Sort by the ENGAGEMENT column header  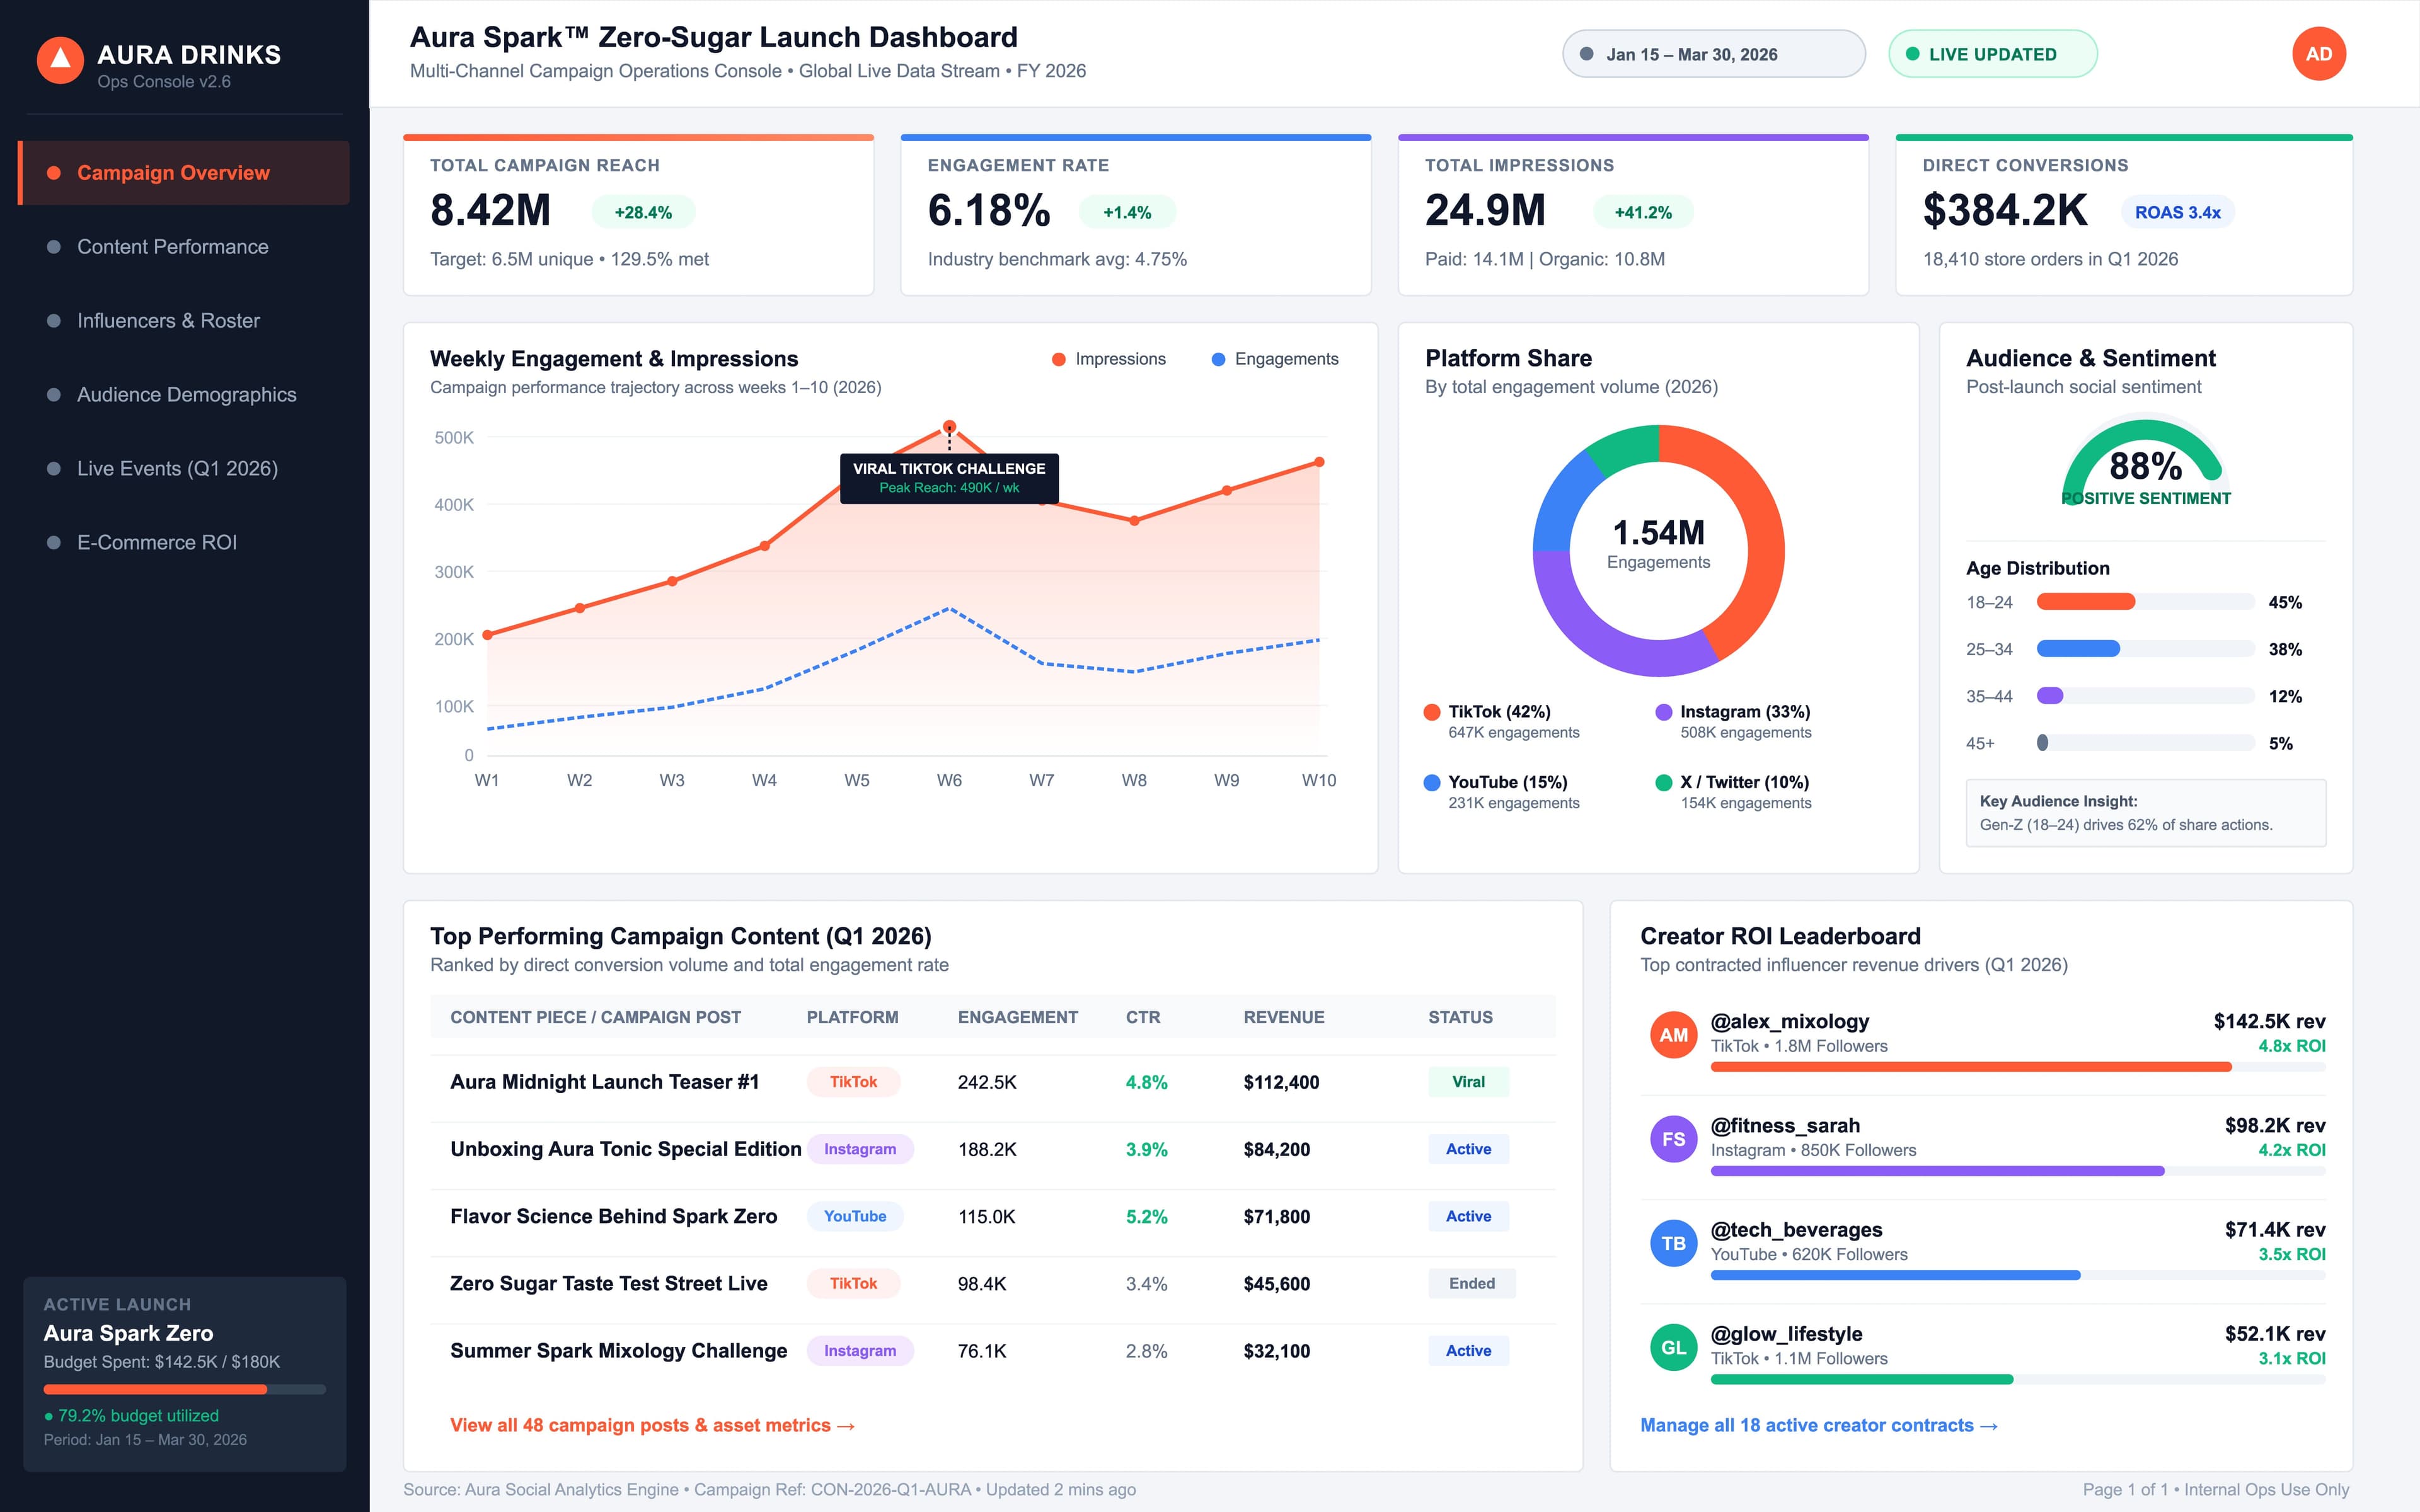pyautogui.click(x=1017, y=1017)
